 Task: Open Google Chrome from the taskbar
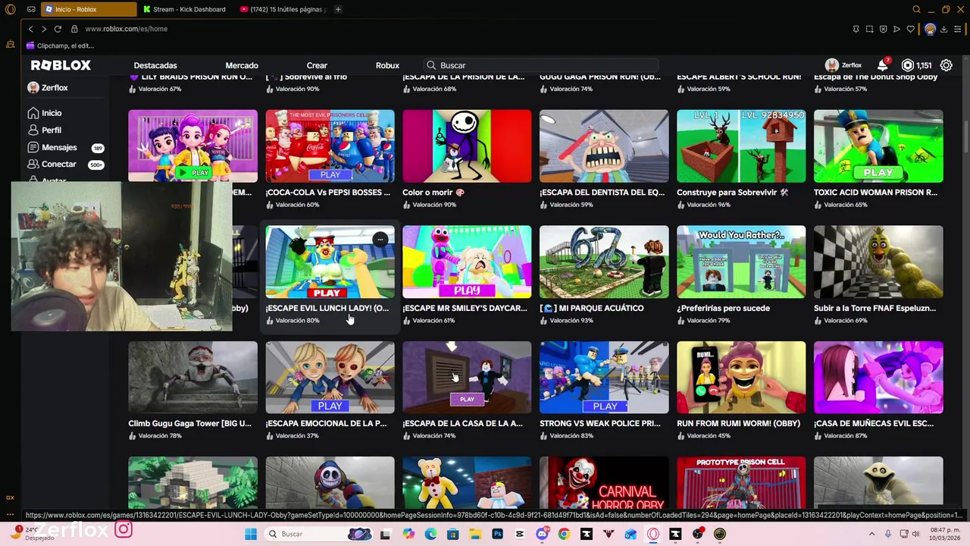pyautogui.click(x=564, y=534)
